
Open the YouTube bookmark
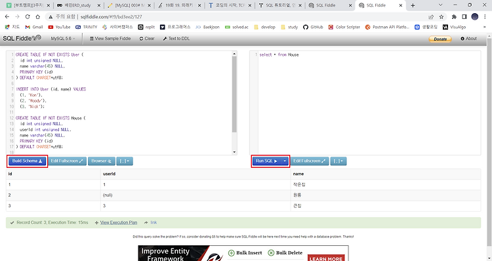click(59, 27)
